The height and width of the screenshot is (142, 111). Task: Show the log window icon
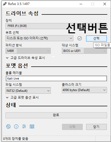[x=32, y=127]
